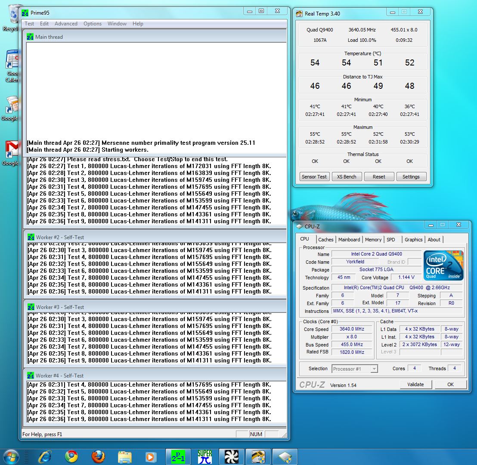Viewport: 477px width, 465px height.
Task: Select the CPU tab in CPU-Z
Action: pos(305,239)
